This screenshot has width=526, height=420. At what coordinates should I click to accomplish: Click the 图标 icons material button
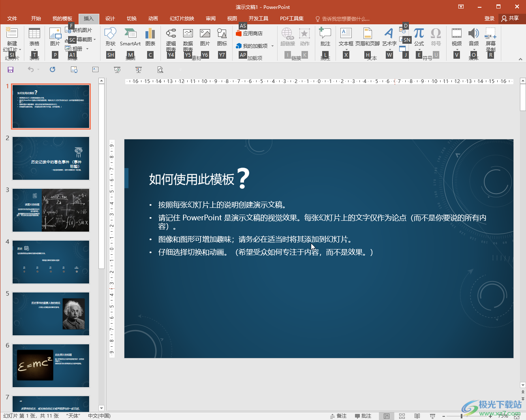(x=222, y=37)
